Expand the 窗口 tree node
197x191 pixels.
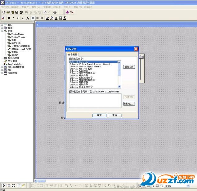coord(2,25)
